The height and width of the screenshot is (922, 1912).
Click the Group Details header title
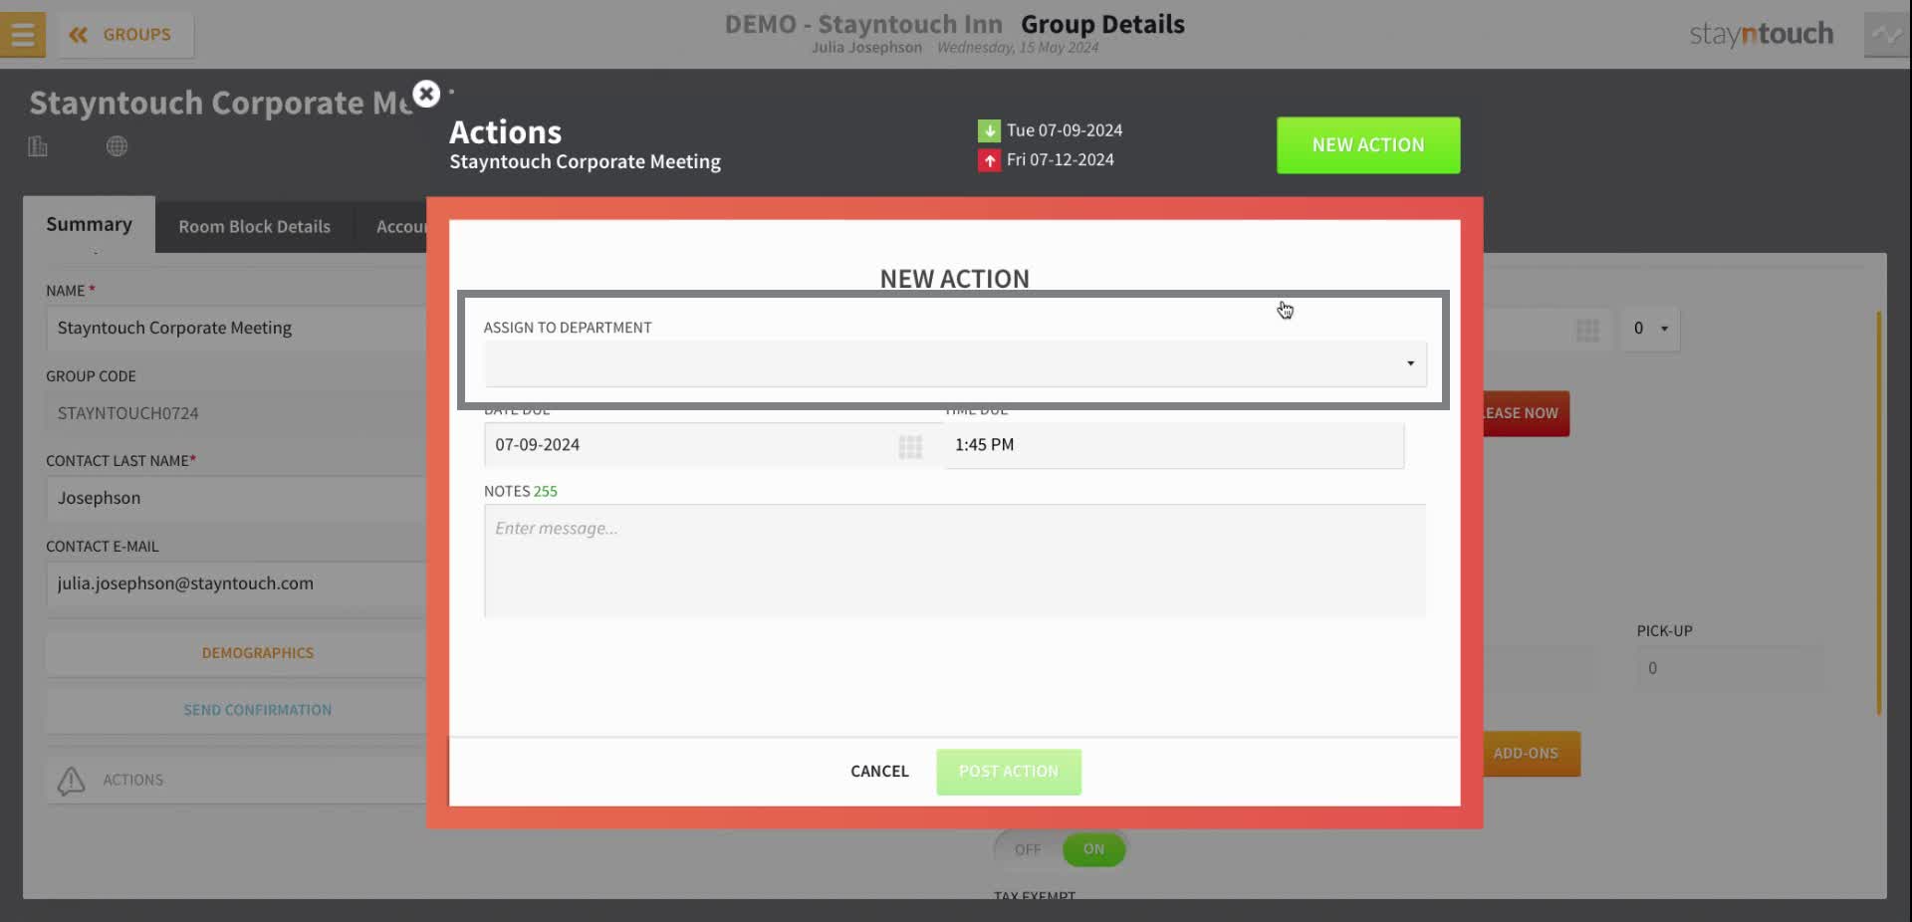click(1102, 24)
